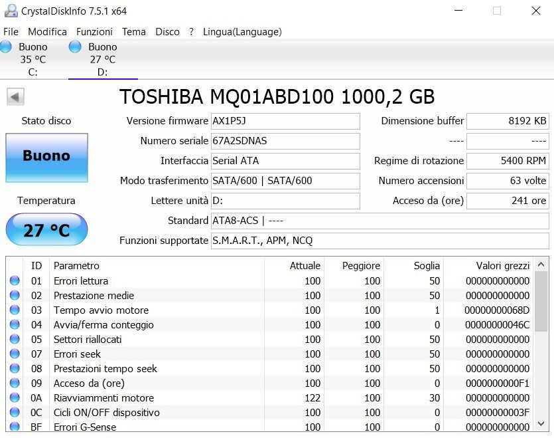
Task: Click the status orb beside Acceso da (ore)
Action: (15, 383)
